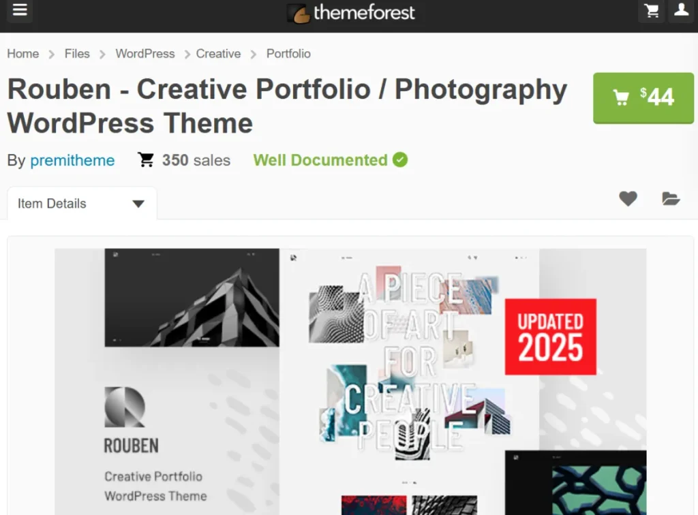Screen dimensions: 698x515
Task: Expand the Item Details dropdown
Action: click(x=82, y=203)
